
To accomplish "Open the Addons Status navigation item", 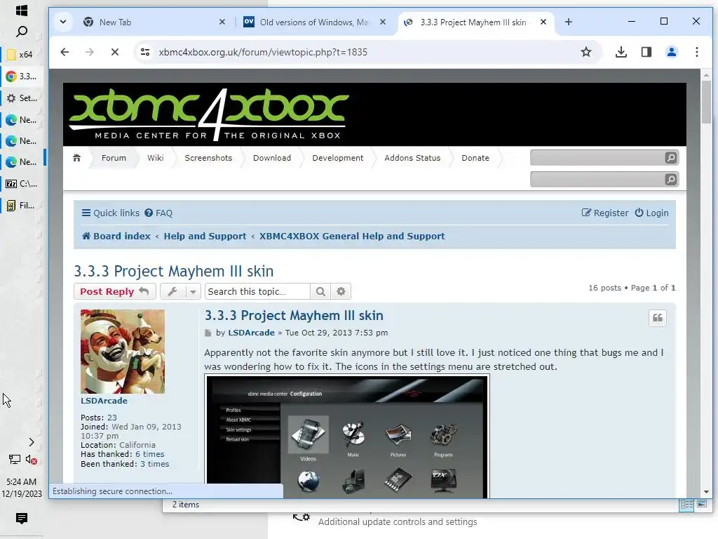I will [x=412, y=158].
